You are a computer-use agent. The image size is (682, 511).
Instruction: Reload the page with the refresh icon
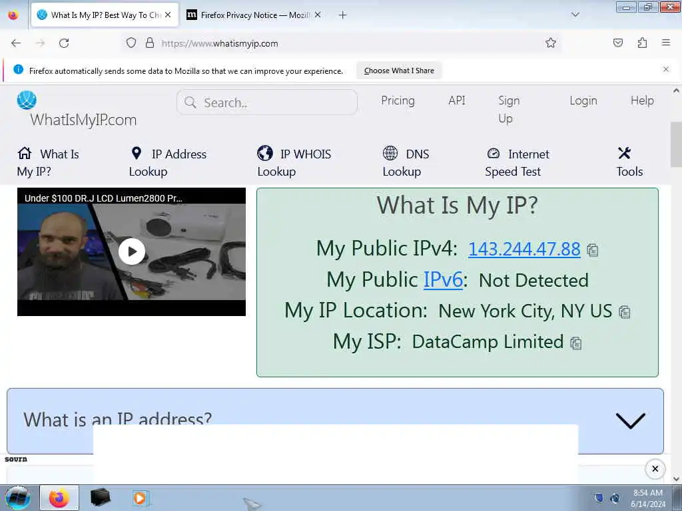[64, 43]
